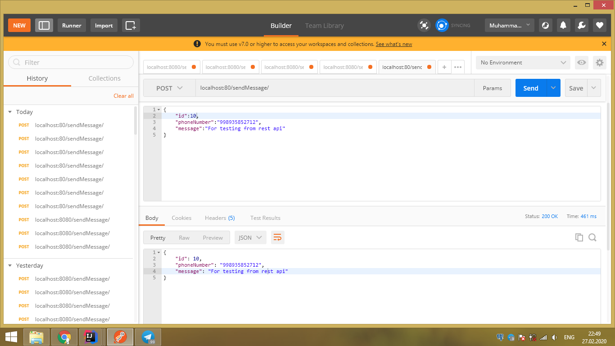Collapse the Today history group
The width and height of the screenshot is (615, 346).
pos(10,112)
